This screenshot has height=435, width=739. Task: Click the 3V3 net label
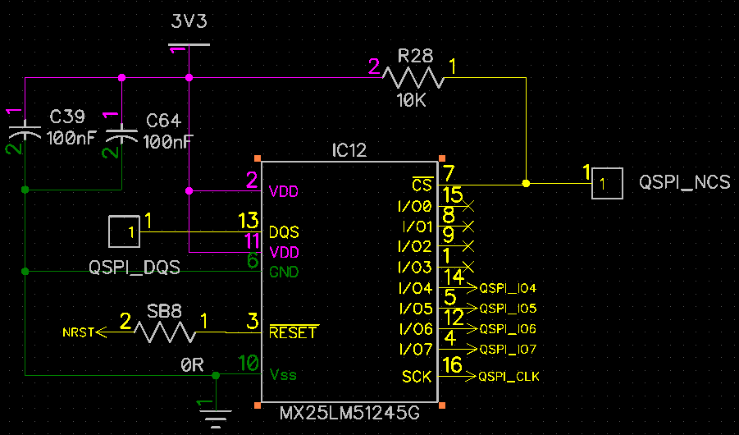point(189,21)
